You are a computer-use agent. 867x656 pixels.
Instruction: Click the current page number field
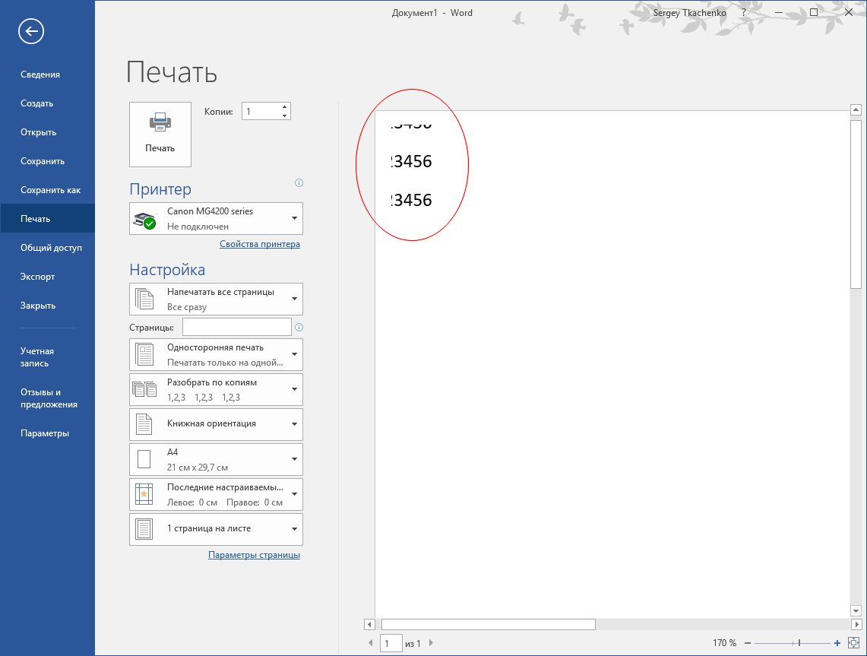391,643
